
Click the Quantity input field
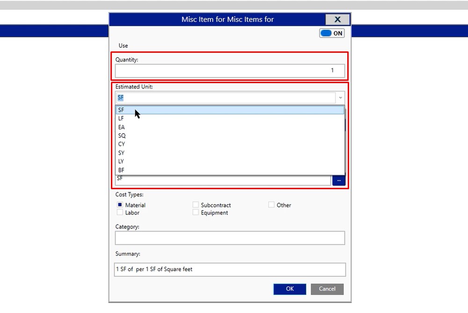229,71
